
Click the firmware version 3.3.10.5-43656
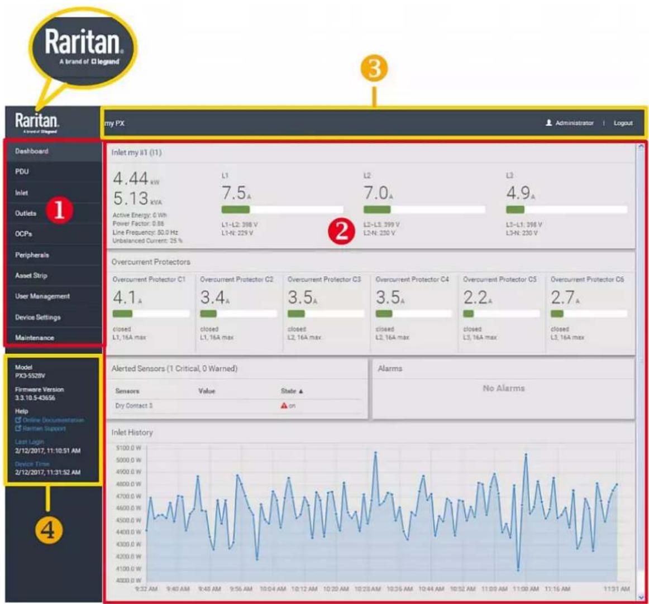(35, 398)
